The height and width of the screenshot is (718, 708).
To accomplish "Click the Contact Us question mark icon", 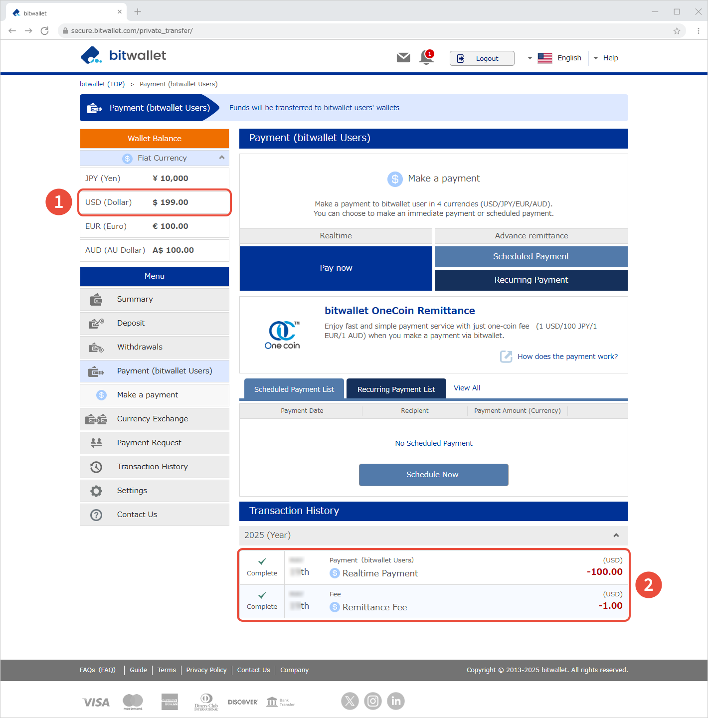I will (96, 515).
